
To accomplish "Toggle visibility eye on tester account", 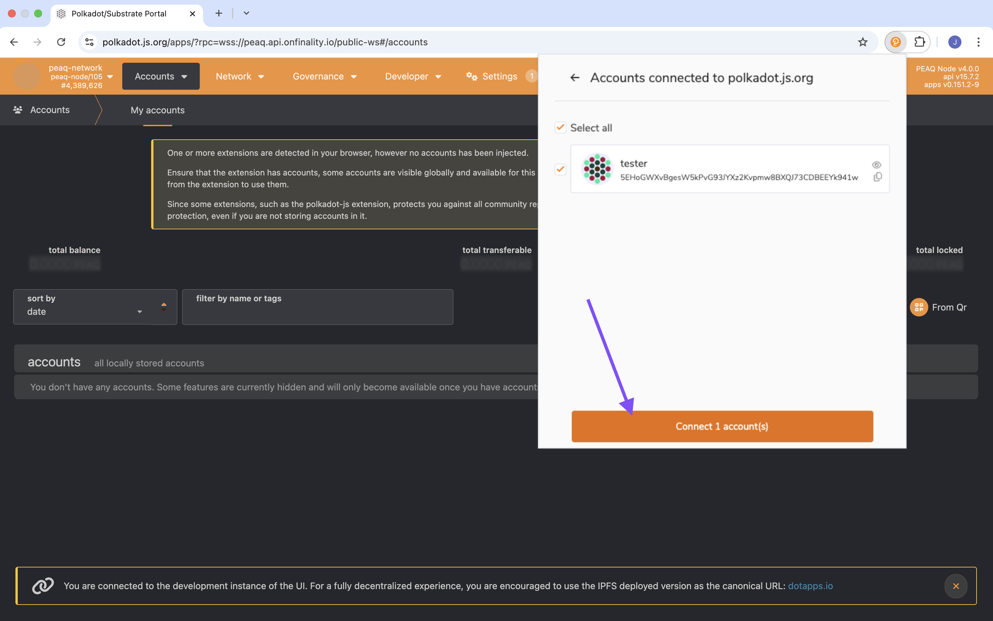I will pos(876,164).
